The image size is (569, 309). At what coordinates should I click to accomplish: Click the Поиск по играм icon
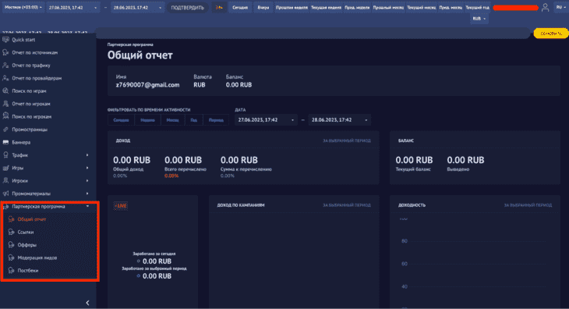tap(5, 91)
